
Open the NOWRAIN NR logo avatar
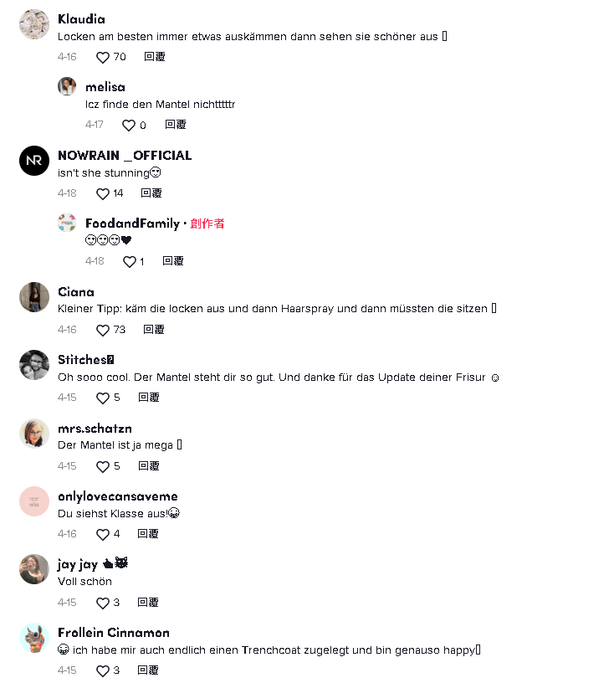tap(34, 161)
